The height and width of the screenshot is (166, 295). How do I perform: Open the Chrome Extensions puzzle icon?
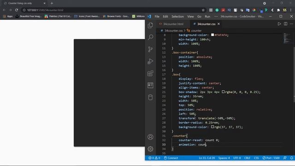click(x=278, y=10)
